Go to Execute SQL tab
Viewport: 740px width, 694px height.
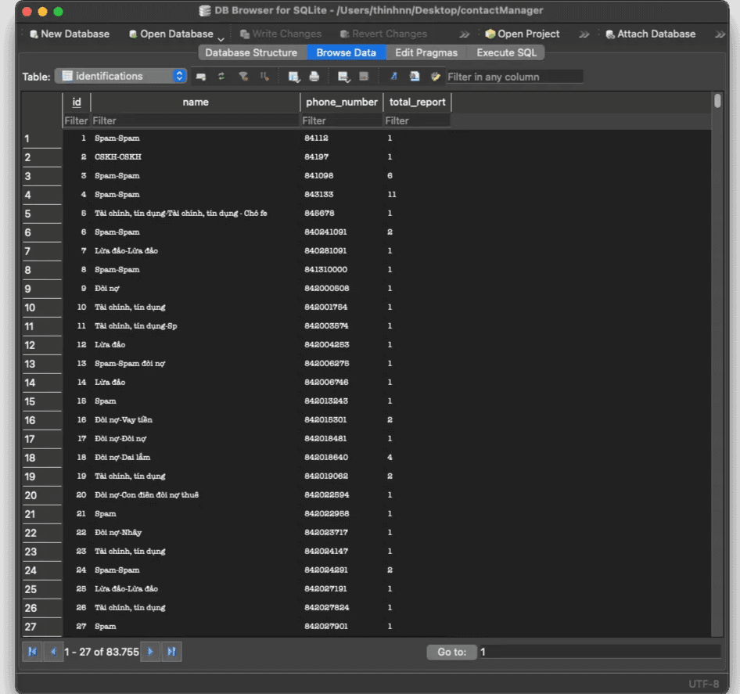(506, 52)
